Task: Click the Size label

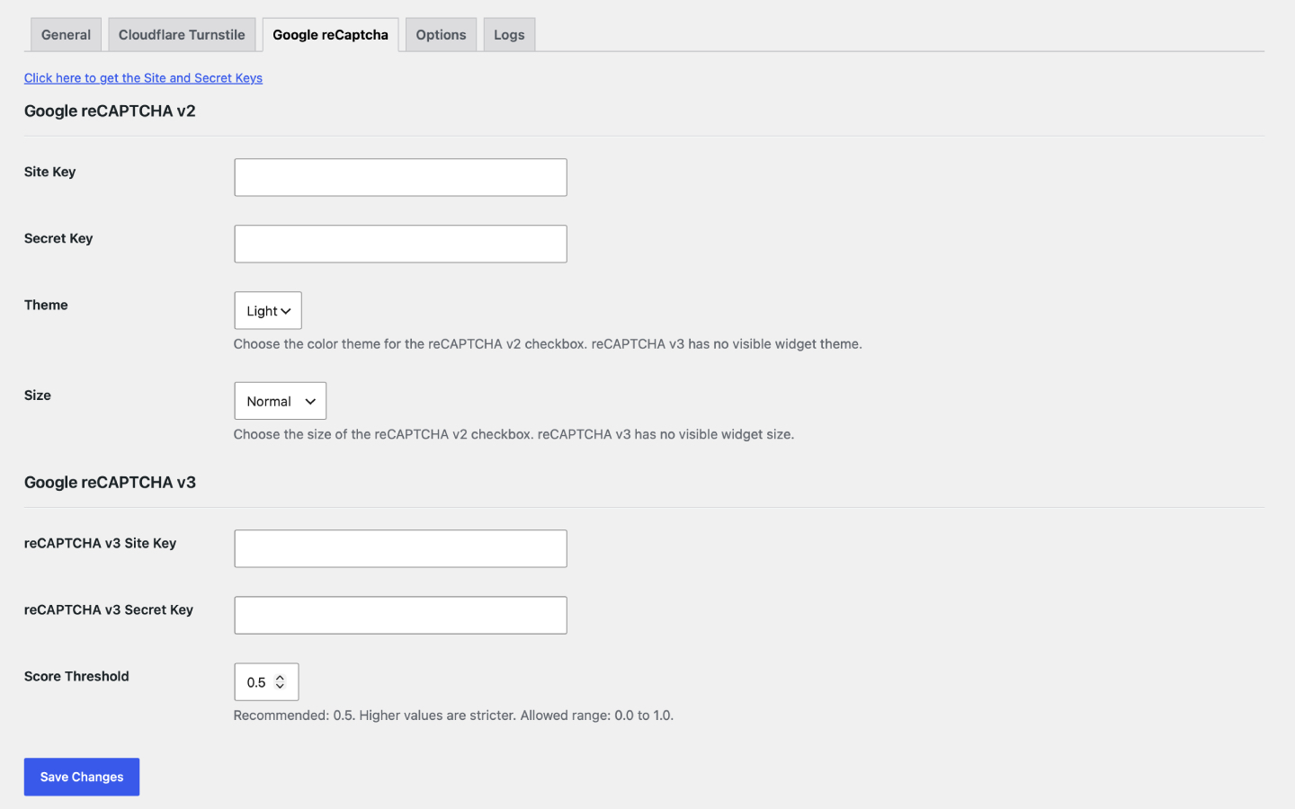Action: (38, 396)
